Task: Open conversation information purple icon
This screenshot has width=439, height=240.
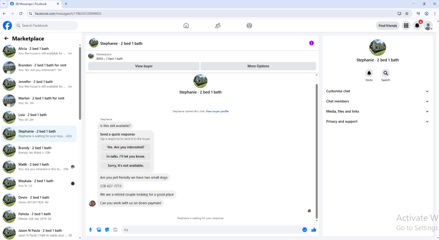Action: [x=311, y=43]
